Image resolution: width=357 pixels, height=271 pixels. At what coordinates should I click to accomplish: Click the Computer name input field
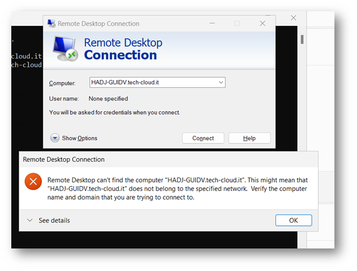pos(158,82)
